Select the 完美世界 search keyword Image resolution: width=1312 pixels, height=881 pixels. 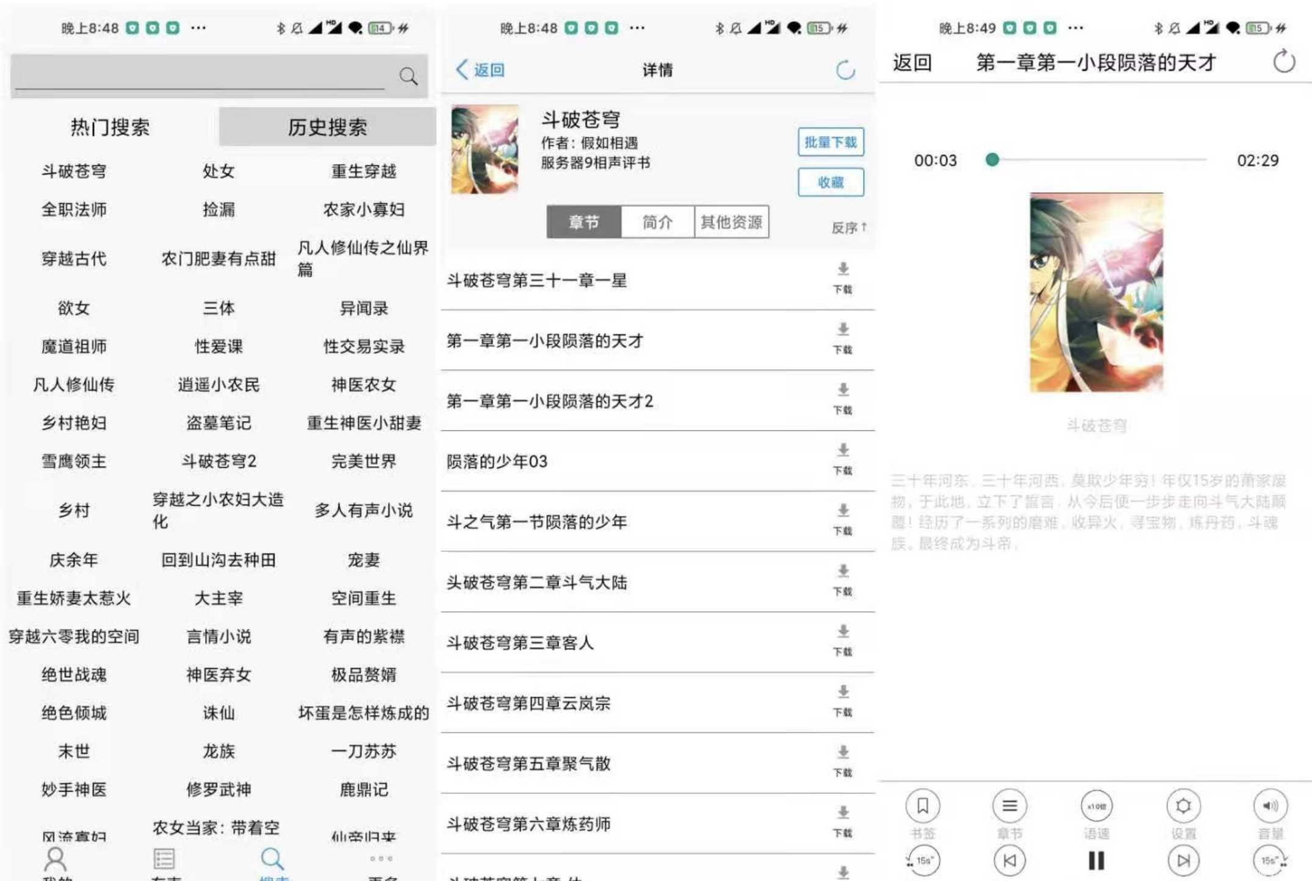(364, 461)
